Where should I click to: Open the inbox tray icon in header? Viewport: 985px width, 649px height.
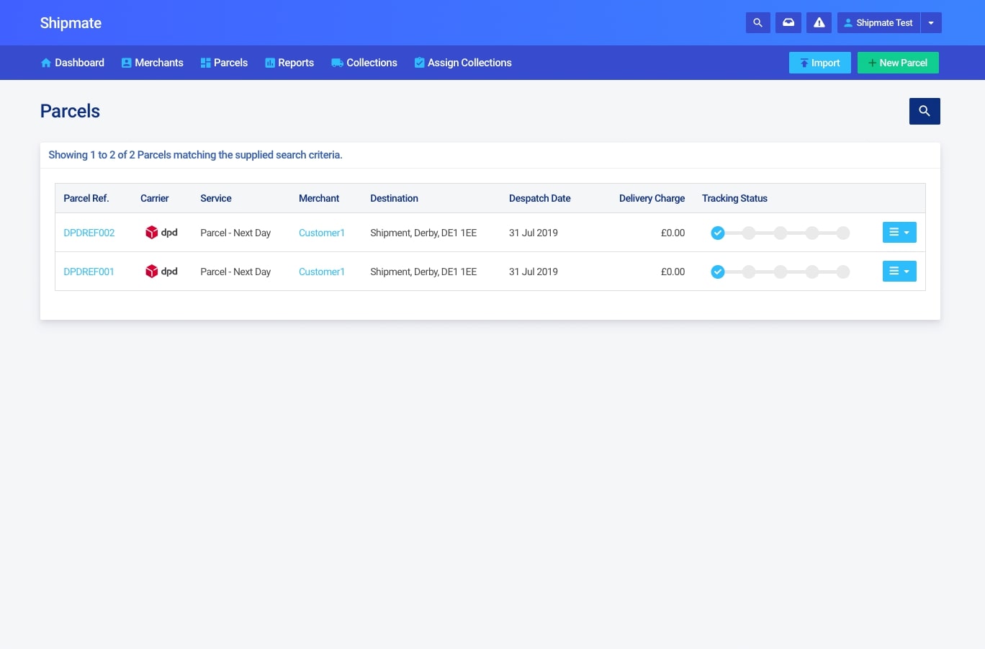click(x=788, y=23)
